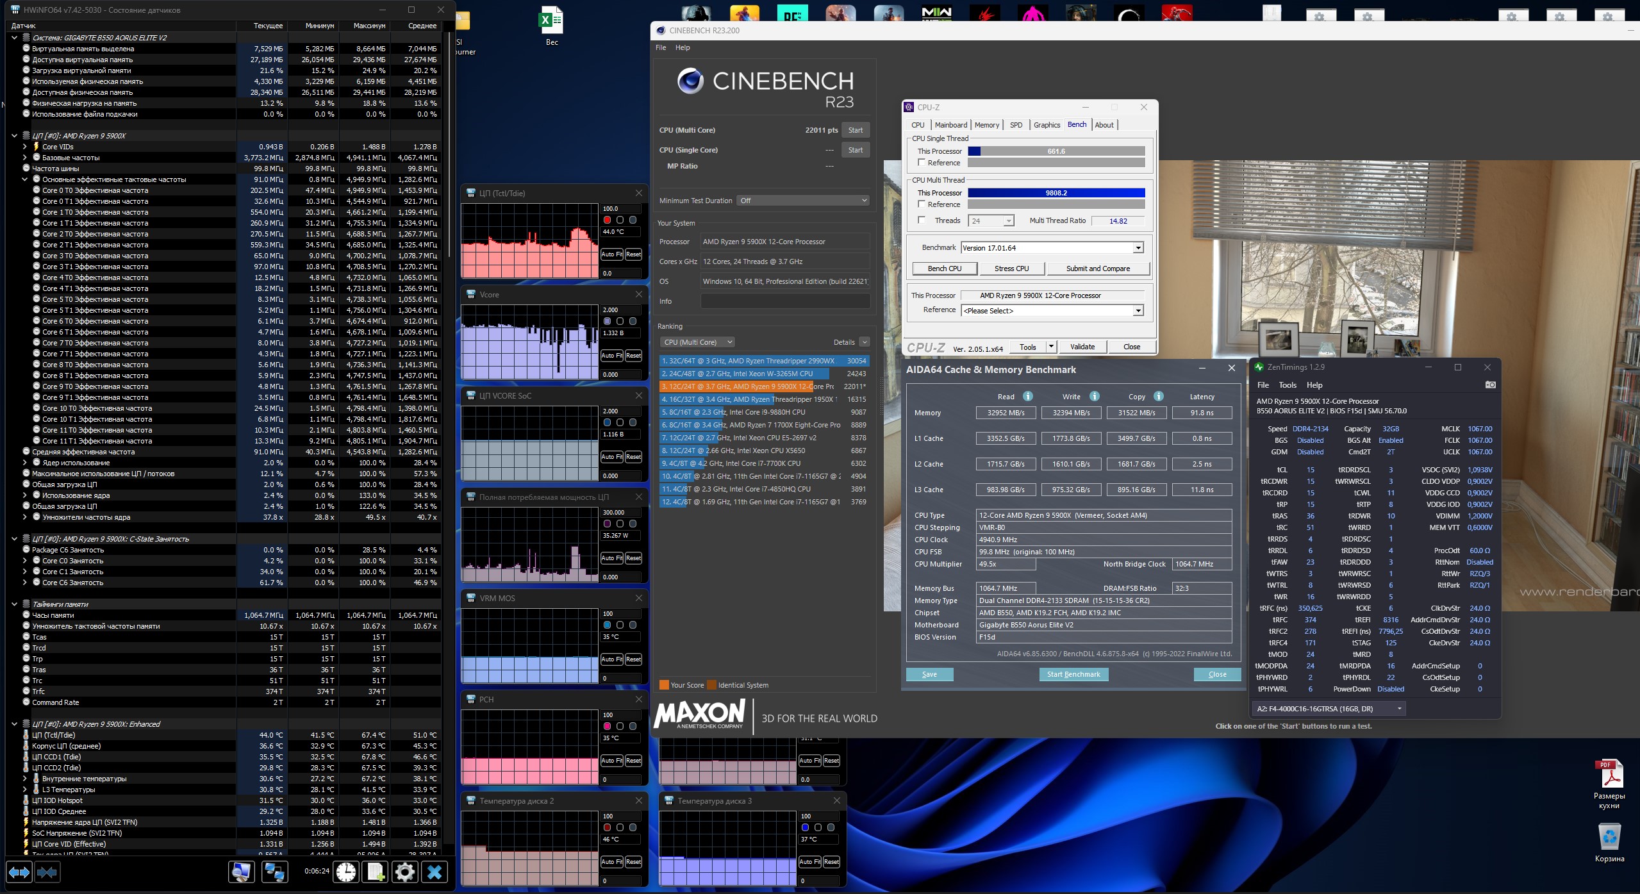
Task: Click ZenTimings screenshot camera icon
Action: click(1490, 385)
